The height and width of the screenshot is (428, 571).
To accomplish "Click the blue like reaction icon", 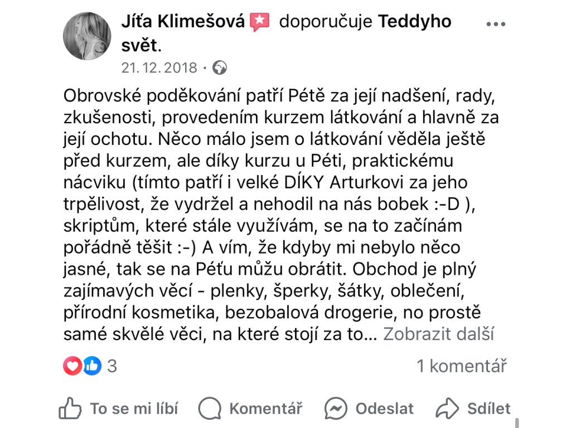I will (92, 366).
